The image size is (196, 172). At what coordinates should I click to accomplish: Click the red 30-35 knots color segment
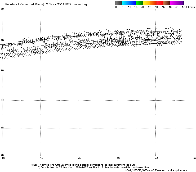coord(160,3)
